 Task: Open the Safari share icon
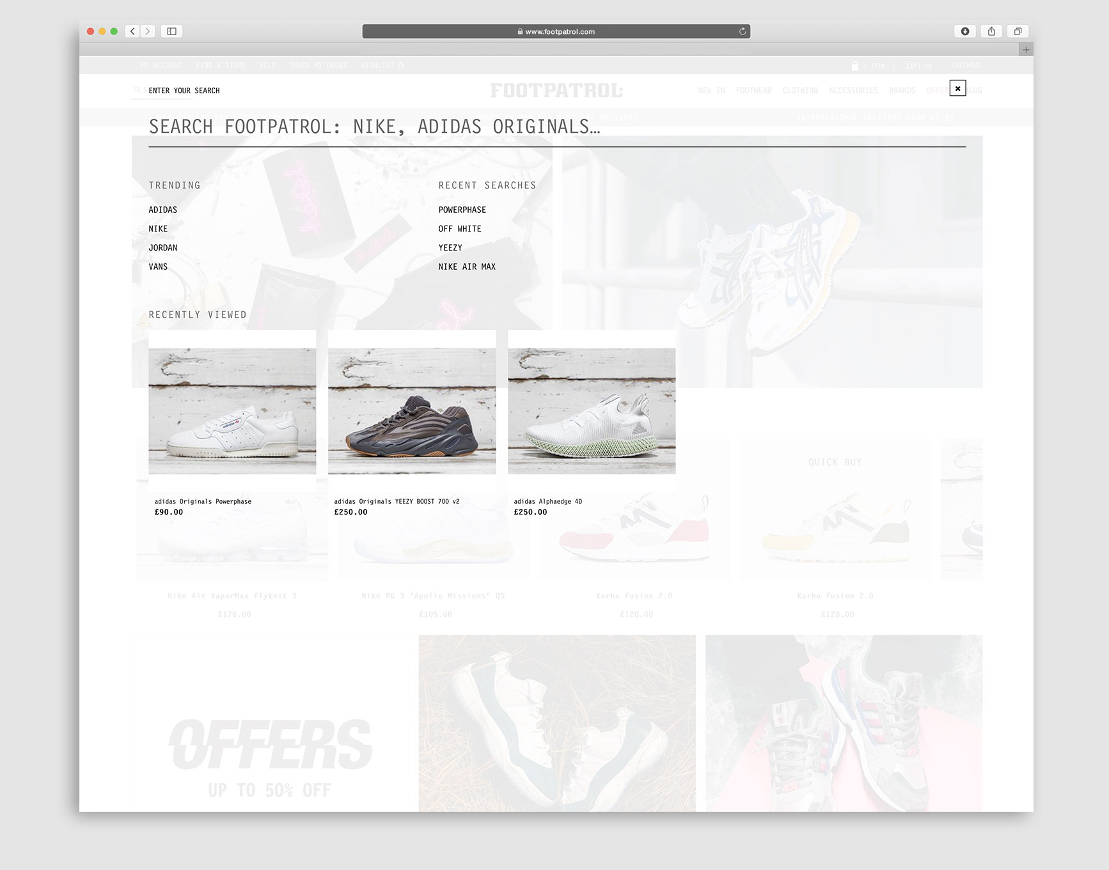click(991, 31)
